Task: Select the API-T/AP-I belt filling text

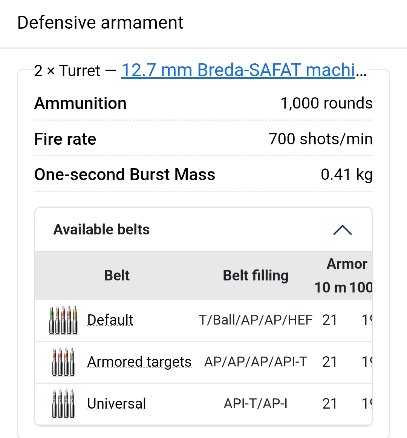Action: pos(256,404)
